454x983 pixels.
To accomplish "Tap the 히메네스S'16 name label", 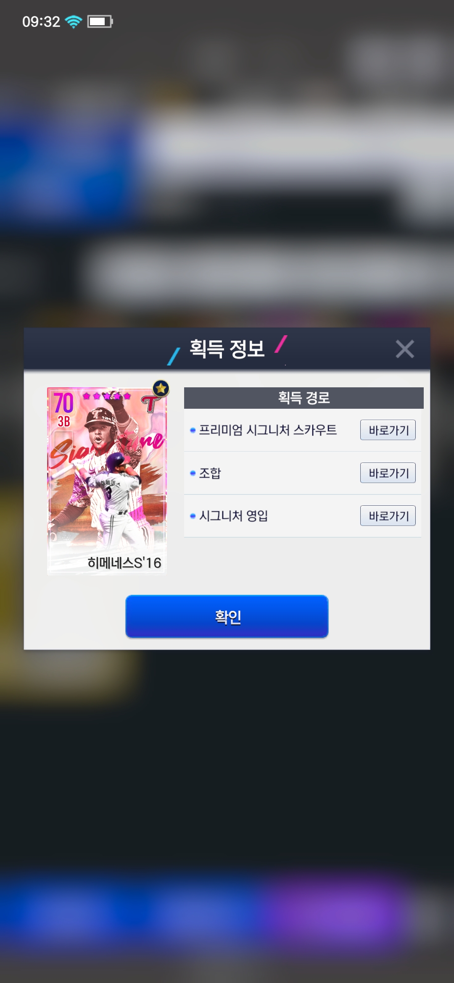I will (124, 562).
